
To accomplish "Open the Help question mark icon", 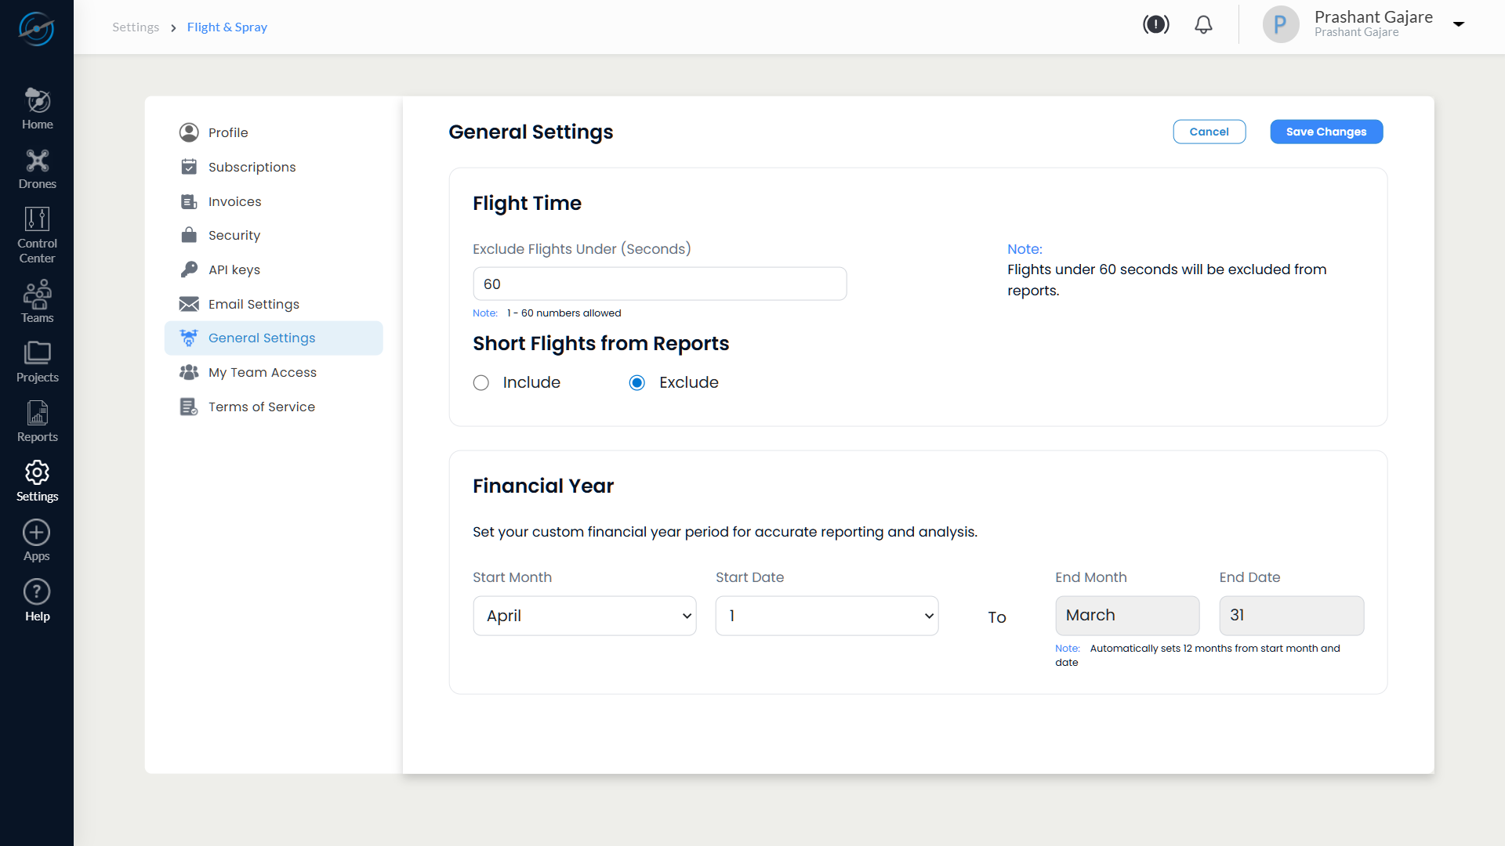I will tap(37, 600).
